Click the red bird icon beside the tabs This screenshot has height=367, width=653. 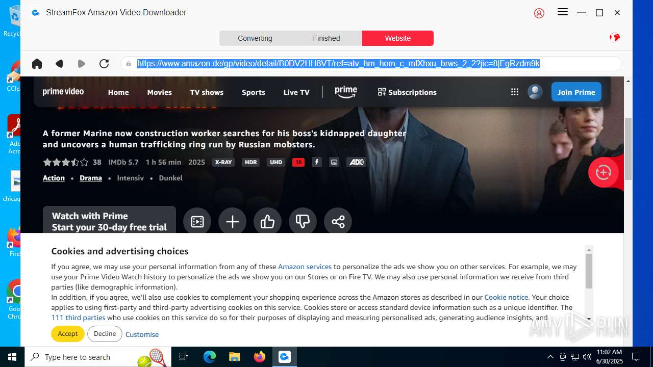(615, 37)
